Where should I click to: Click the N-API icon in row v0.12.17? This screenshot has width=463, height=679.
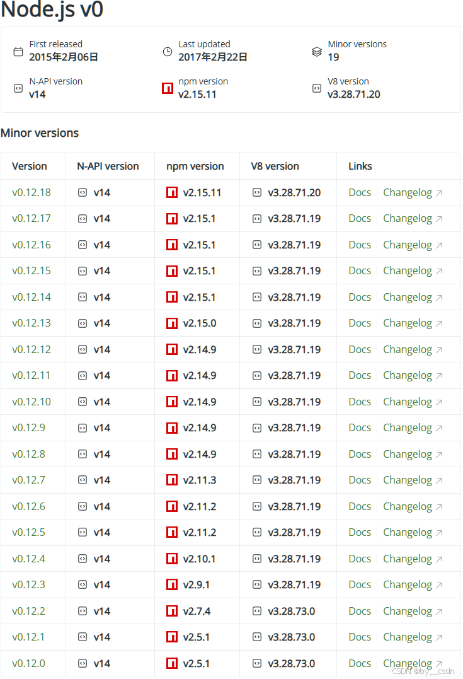[83, 219]
